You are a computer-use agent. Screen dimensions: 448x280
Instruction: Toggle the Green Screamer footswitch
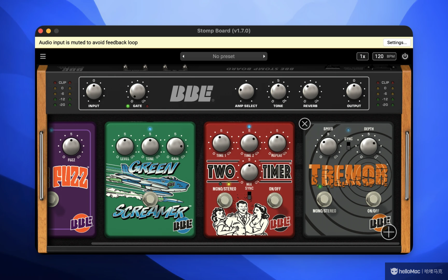pos(150,199)
